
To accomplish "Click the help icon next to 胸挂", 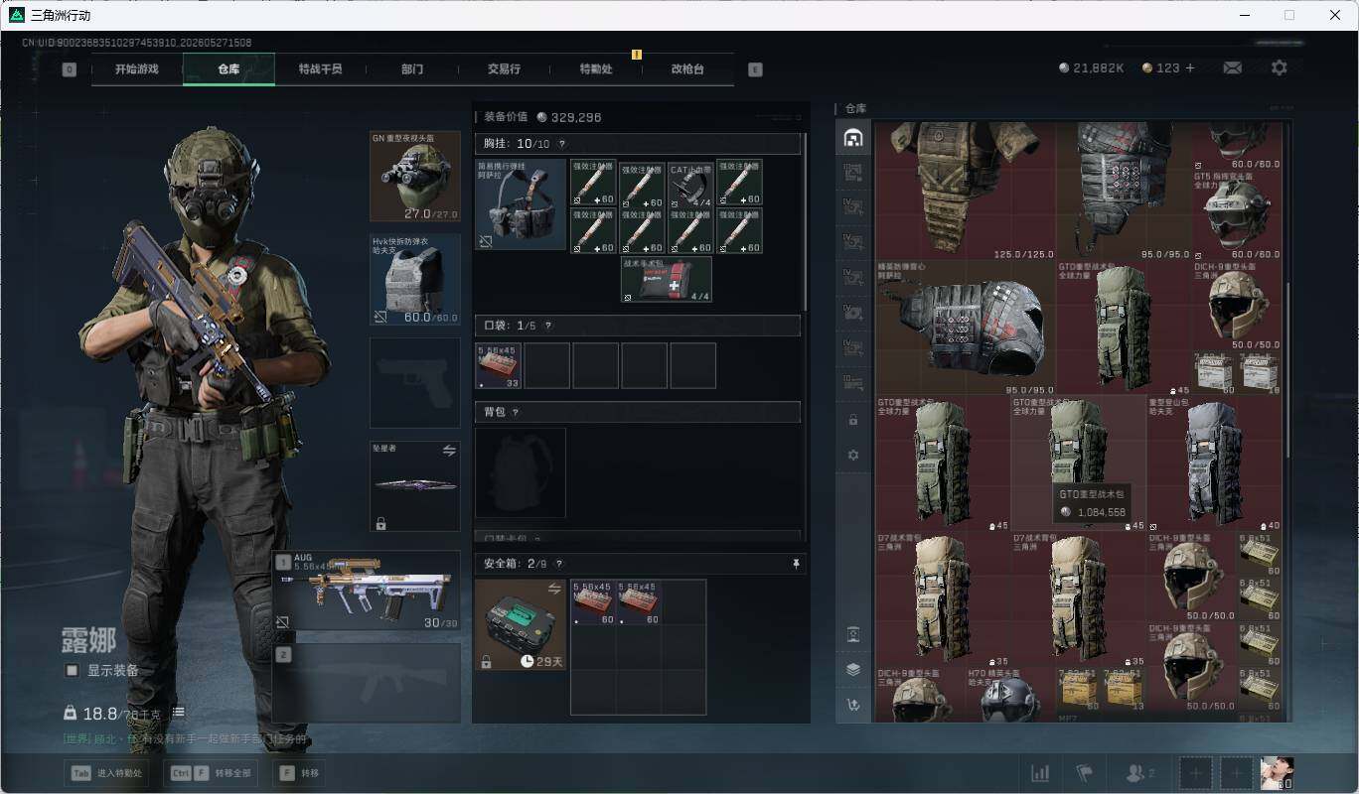I will (x=561, y=145).
